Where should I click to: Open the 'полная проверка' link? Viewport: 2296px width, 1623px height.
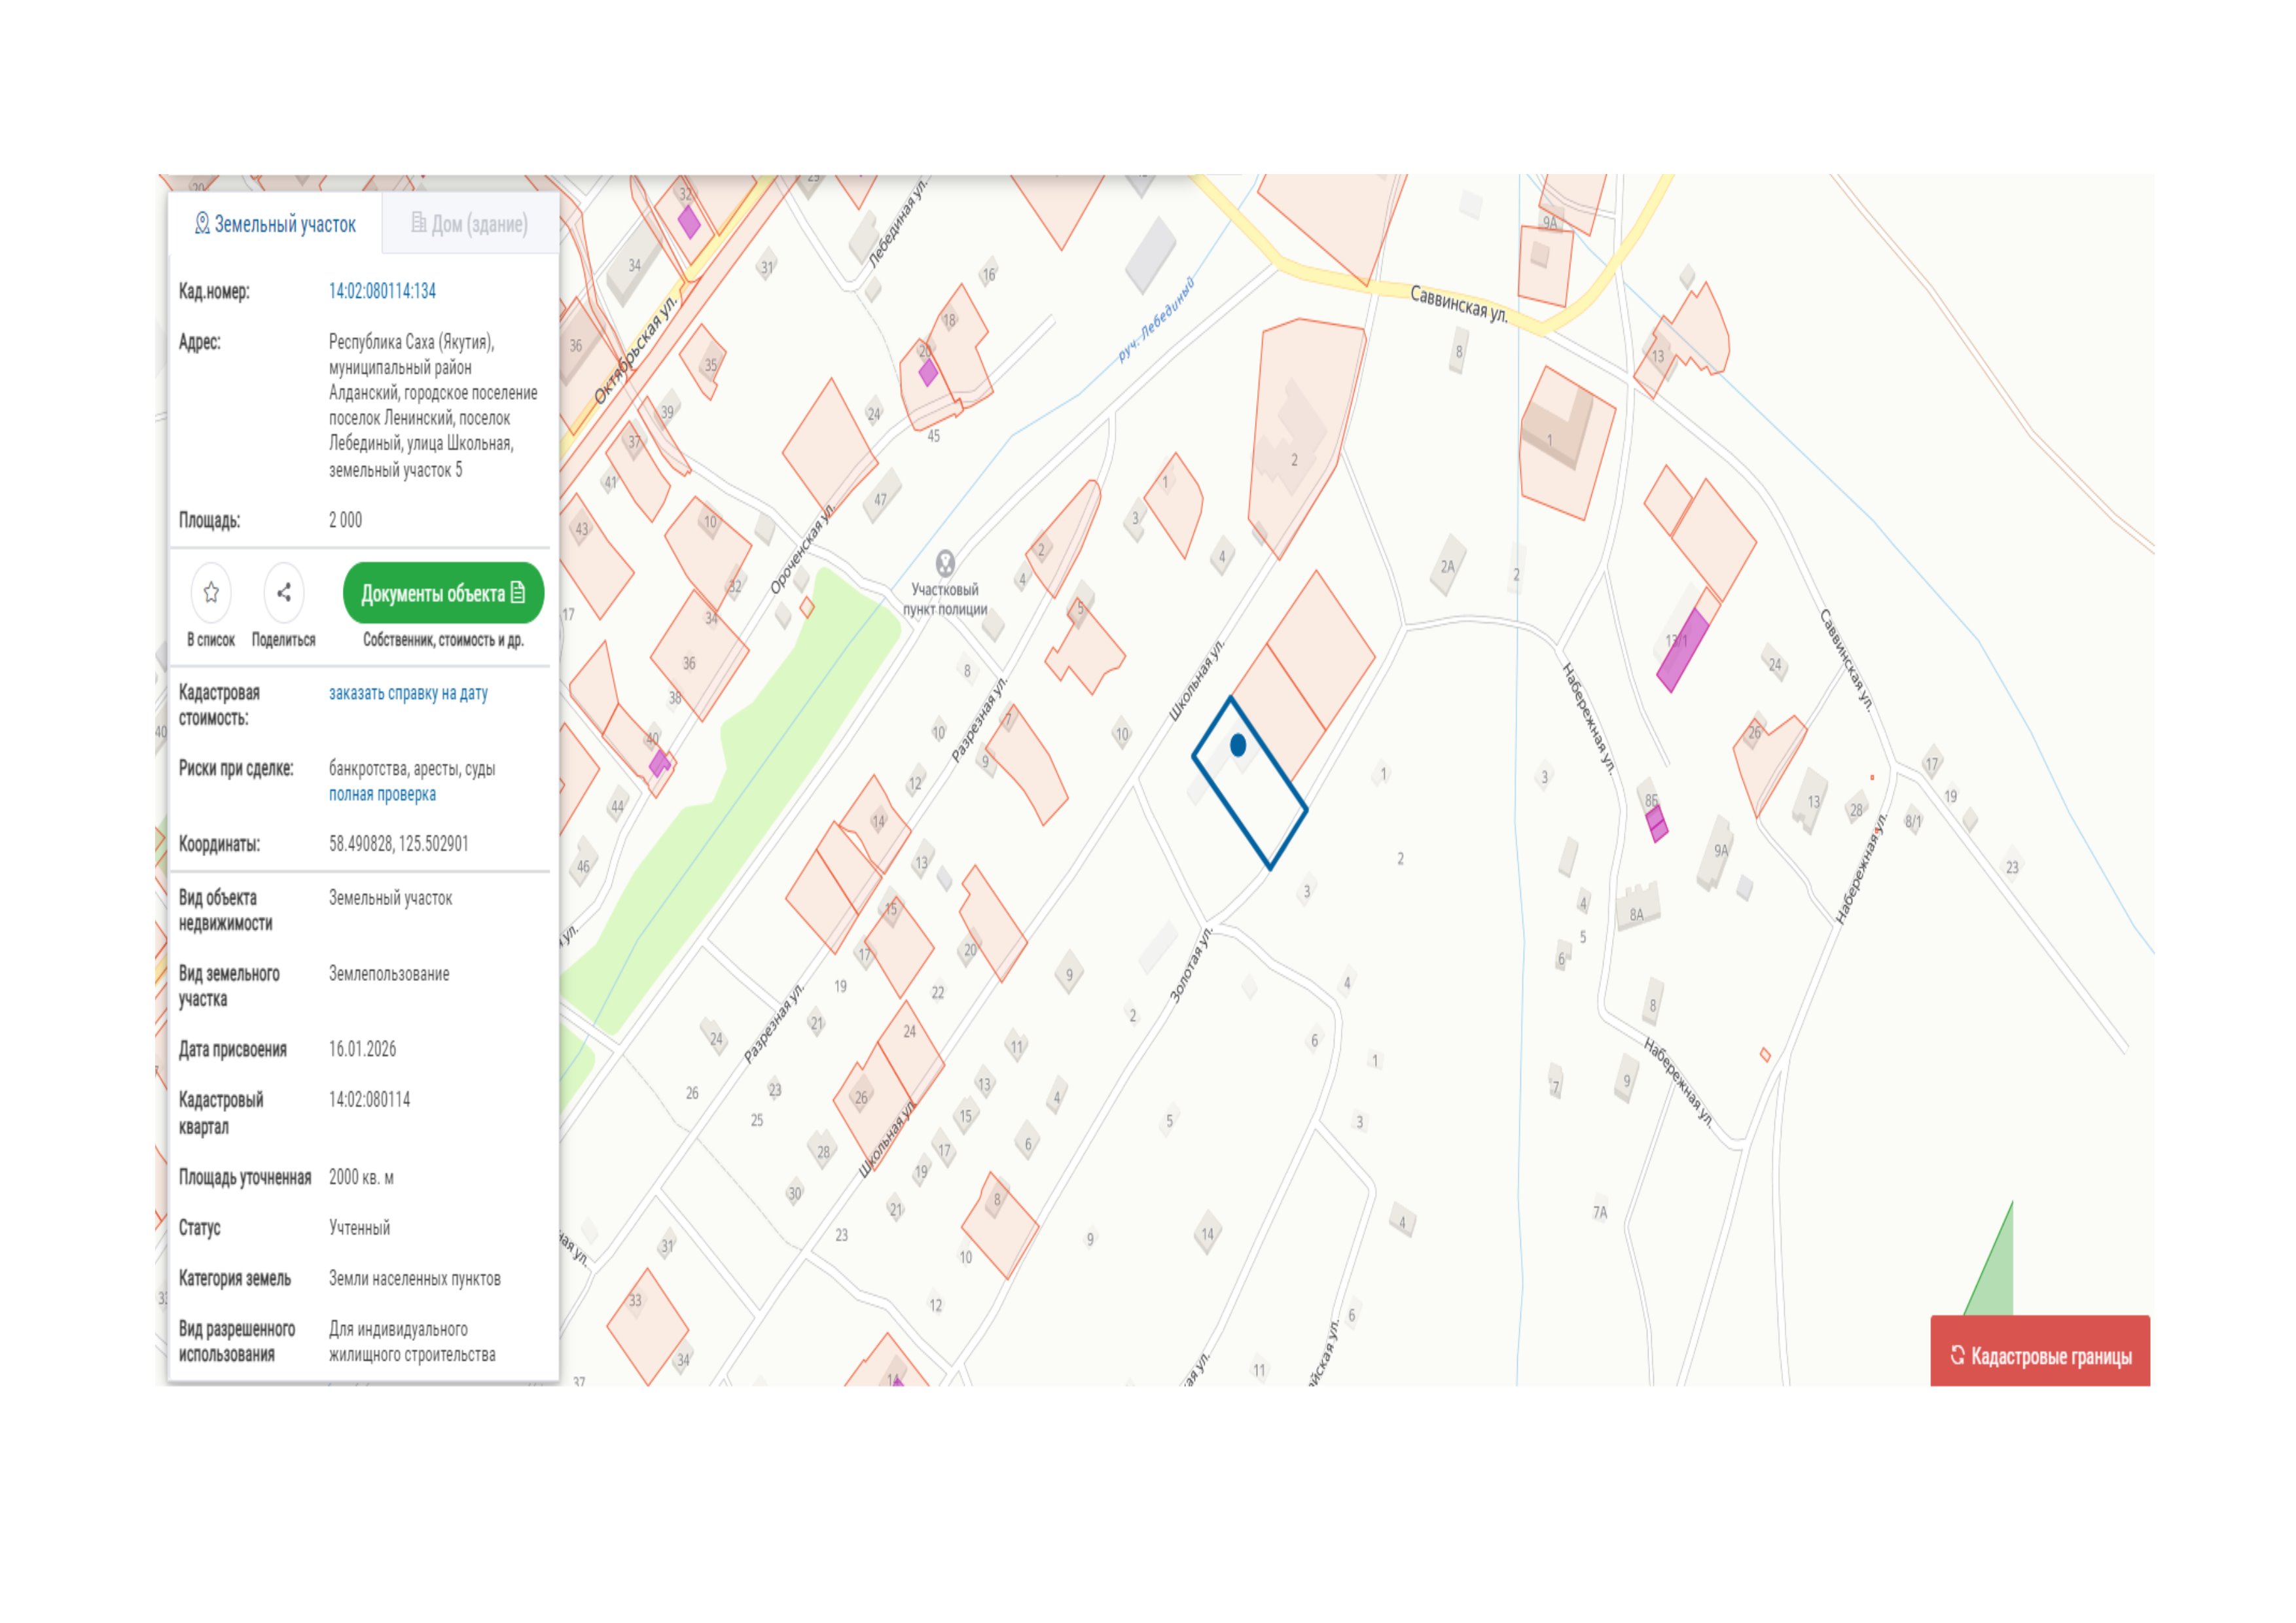click(x=382, y=794)
